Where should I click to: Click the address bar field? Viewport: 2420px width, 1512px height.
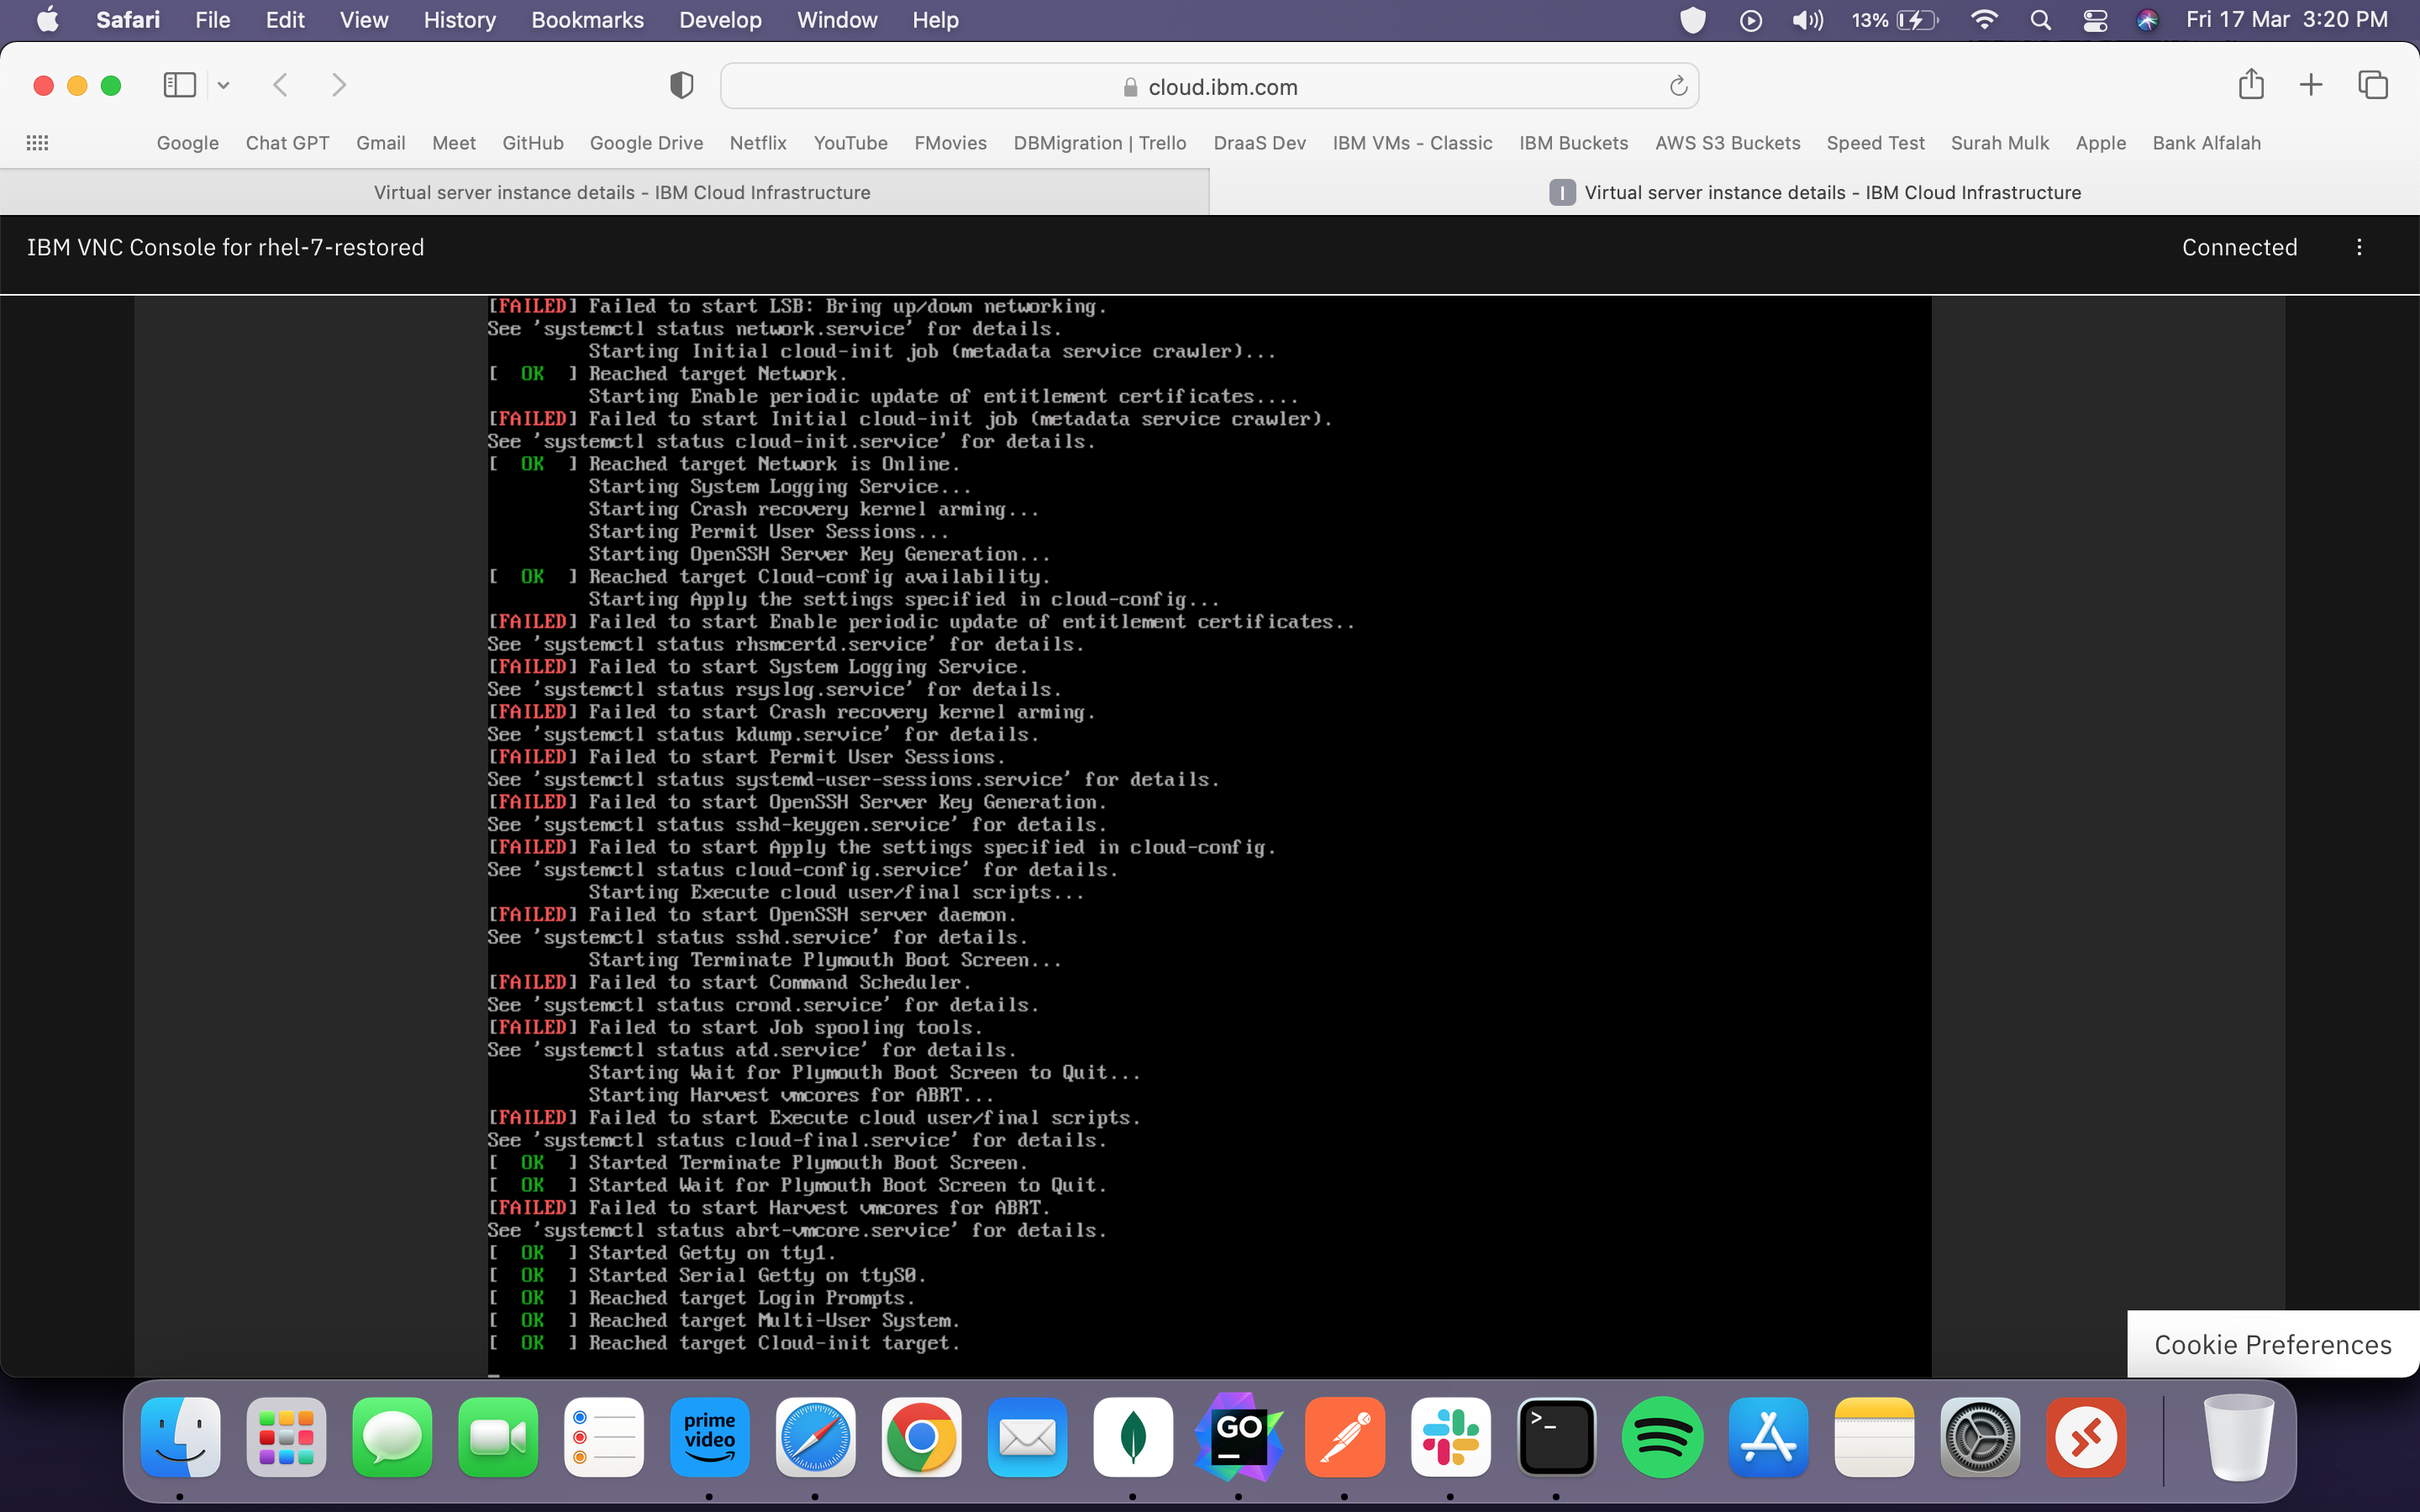[x=1210, y=87]
